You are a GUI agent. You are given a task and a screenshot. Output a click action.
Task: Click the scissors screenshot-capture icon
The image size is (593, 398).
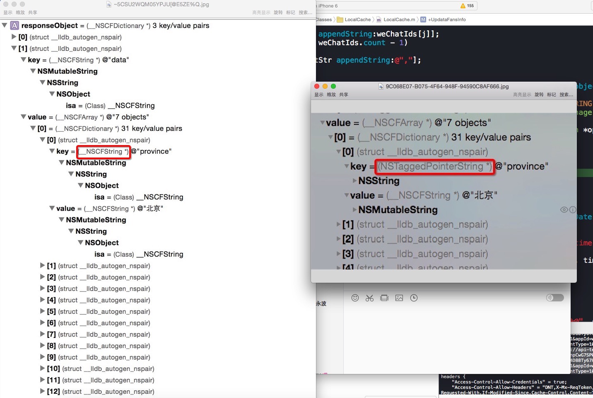click(x=369, y=298)
